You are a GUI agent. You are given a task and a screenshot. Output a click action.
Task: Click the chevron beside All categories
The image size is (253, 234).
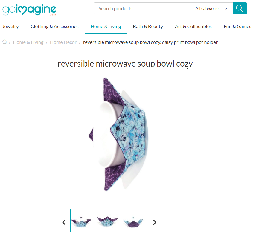[x=226, y=9]
